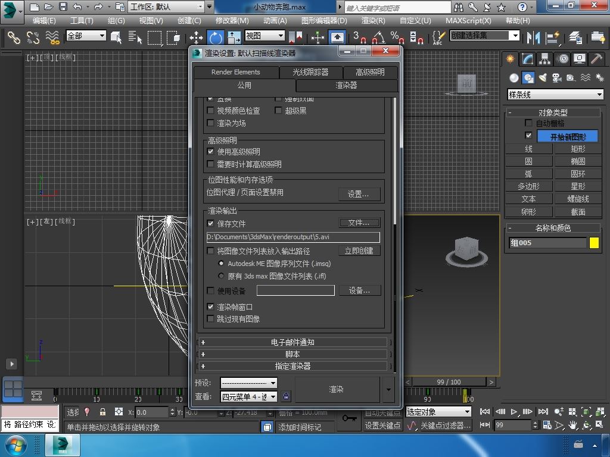Select the Geometry sphere category icon

tap(514, 78)
